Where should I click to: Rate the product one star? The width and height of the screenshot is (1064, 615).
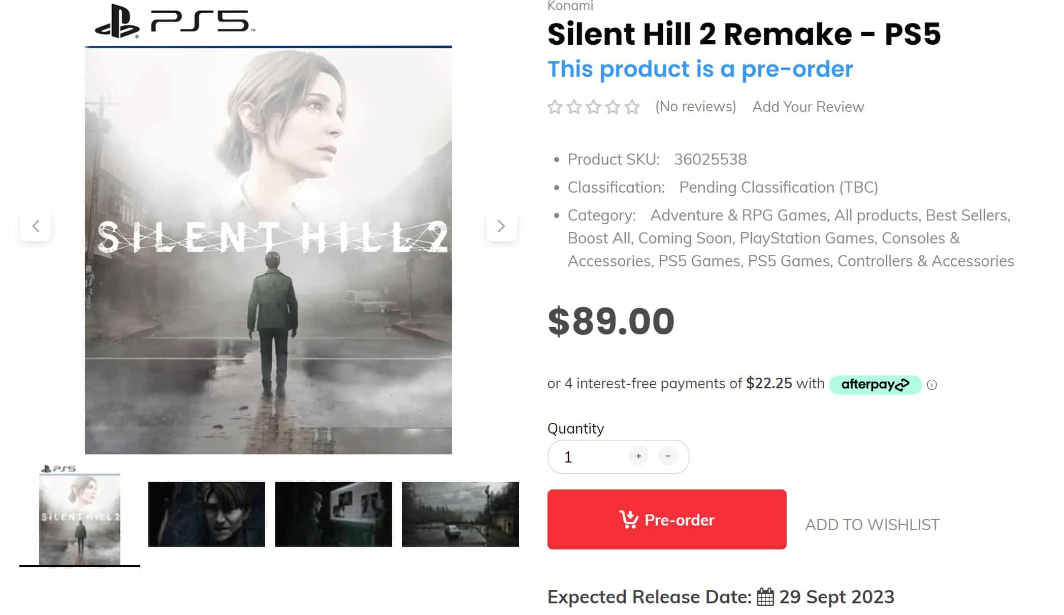(556, 107)
